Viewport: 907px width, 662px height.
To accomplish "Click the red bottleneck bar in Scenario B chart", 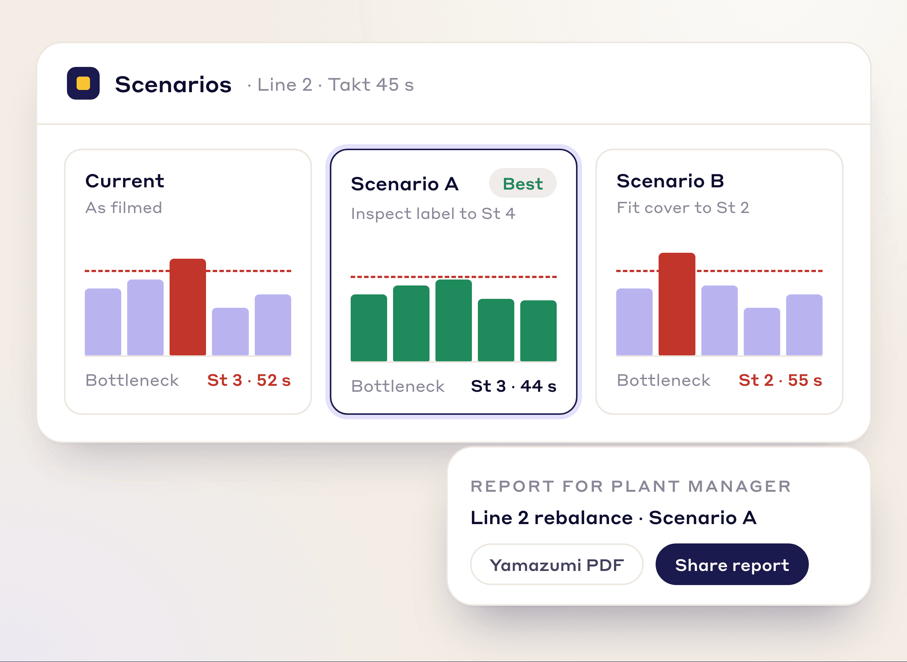I will [x=677, y=304].
